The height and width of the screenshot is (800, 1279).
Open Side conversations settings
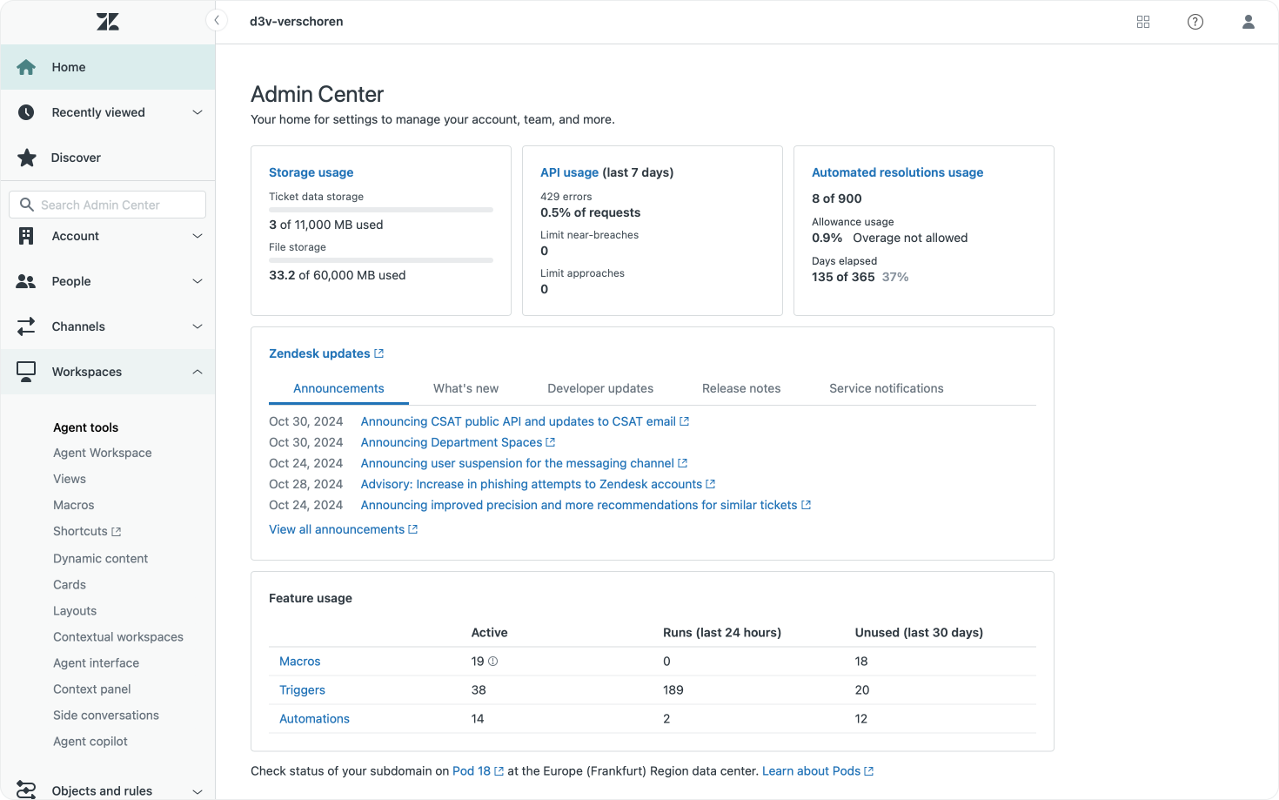(x=106, y=716)
